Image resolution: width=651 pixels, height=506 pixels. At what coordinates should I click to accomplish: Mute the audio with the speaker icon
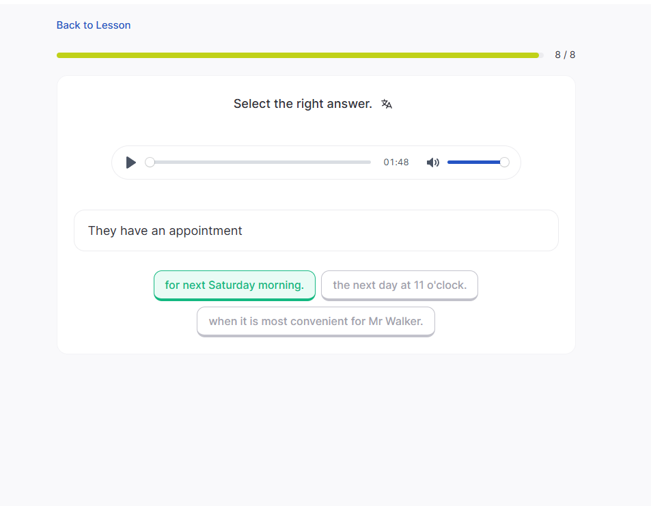point(432,163)
